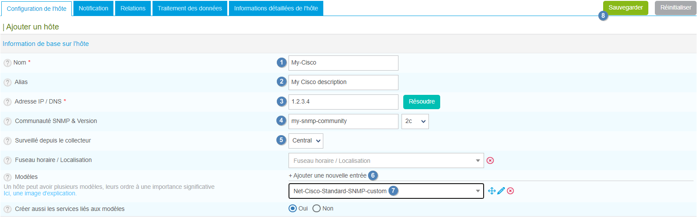Click help icon for Communauté SNMP & Version
This screenshot has height=217, width=697.
point(7,121)
